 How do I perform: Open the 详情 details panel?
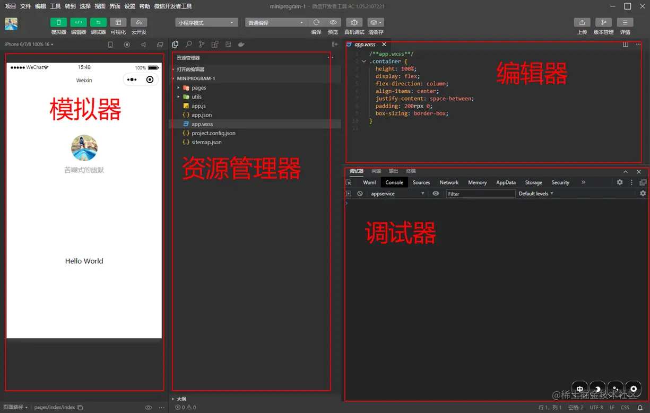tap(625, 22)
